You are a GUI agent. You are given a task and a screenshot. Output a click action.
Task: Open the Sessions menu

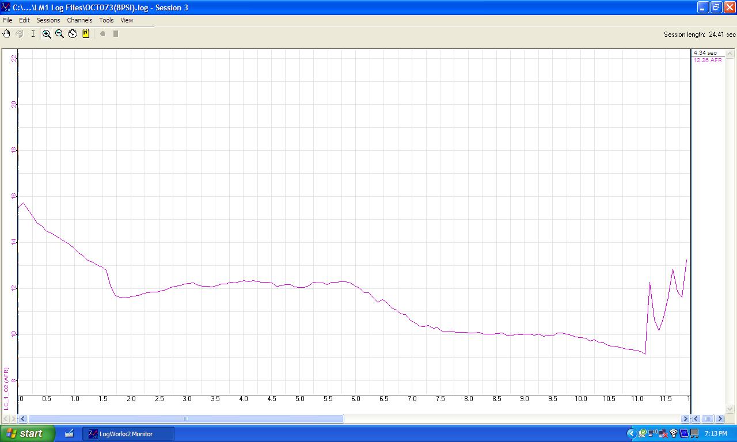point(48,20)
